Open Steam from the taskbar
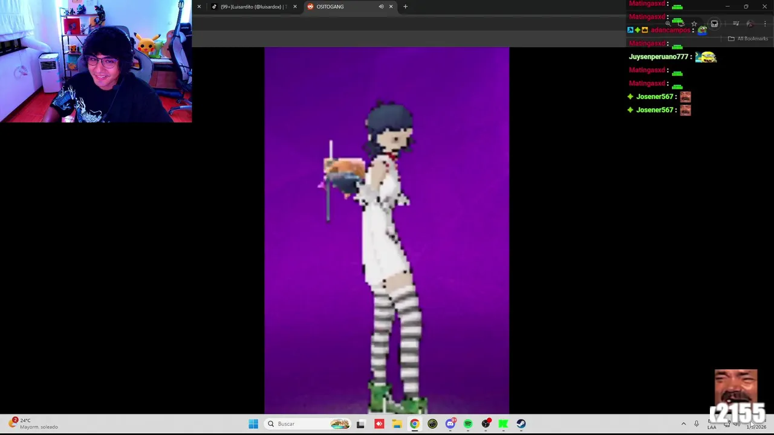Image resolution: width=774 pixels, height=435 pixels. [x=521, y=424]
